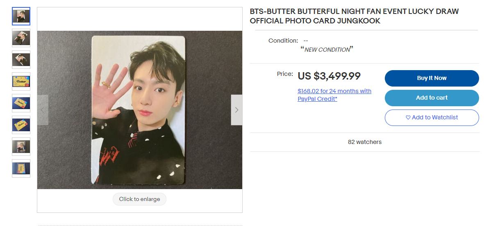Click the 82 watchers text
484x226 pixels.
[364, 142]
